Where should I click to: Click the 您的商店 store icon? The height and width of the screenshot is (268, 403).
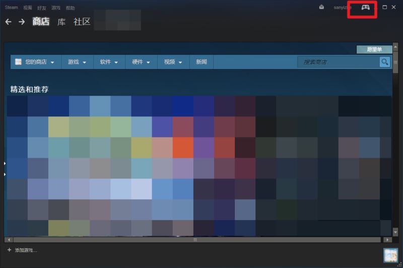coord(18,61)
